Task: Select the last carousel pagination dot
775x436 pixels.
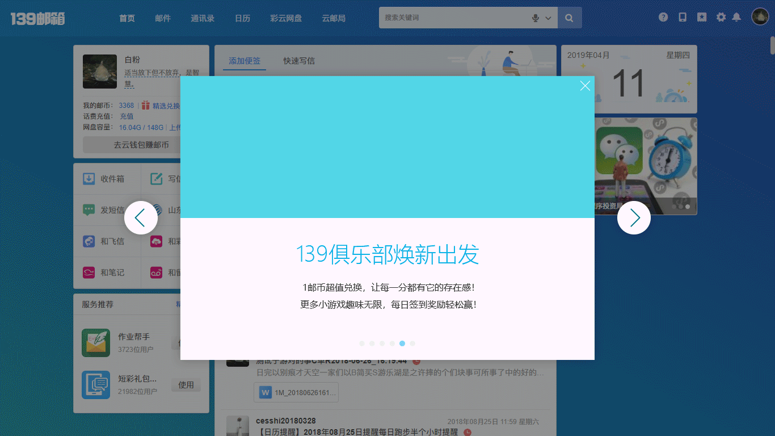Action: coord(412,343)
